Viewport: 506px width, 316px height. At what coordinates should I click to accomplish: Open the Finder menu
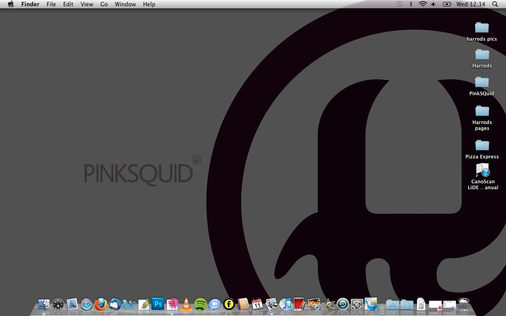point(30,4)
